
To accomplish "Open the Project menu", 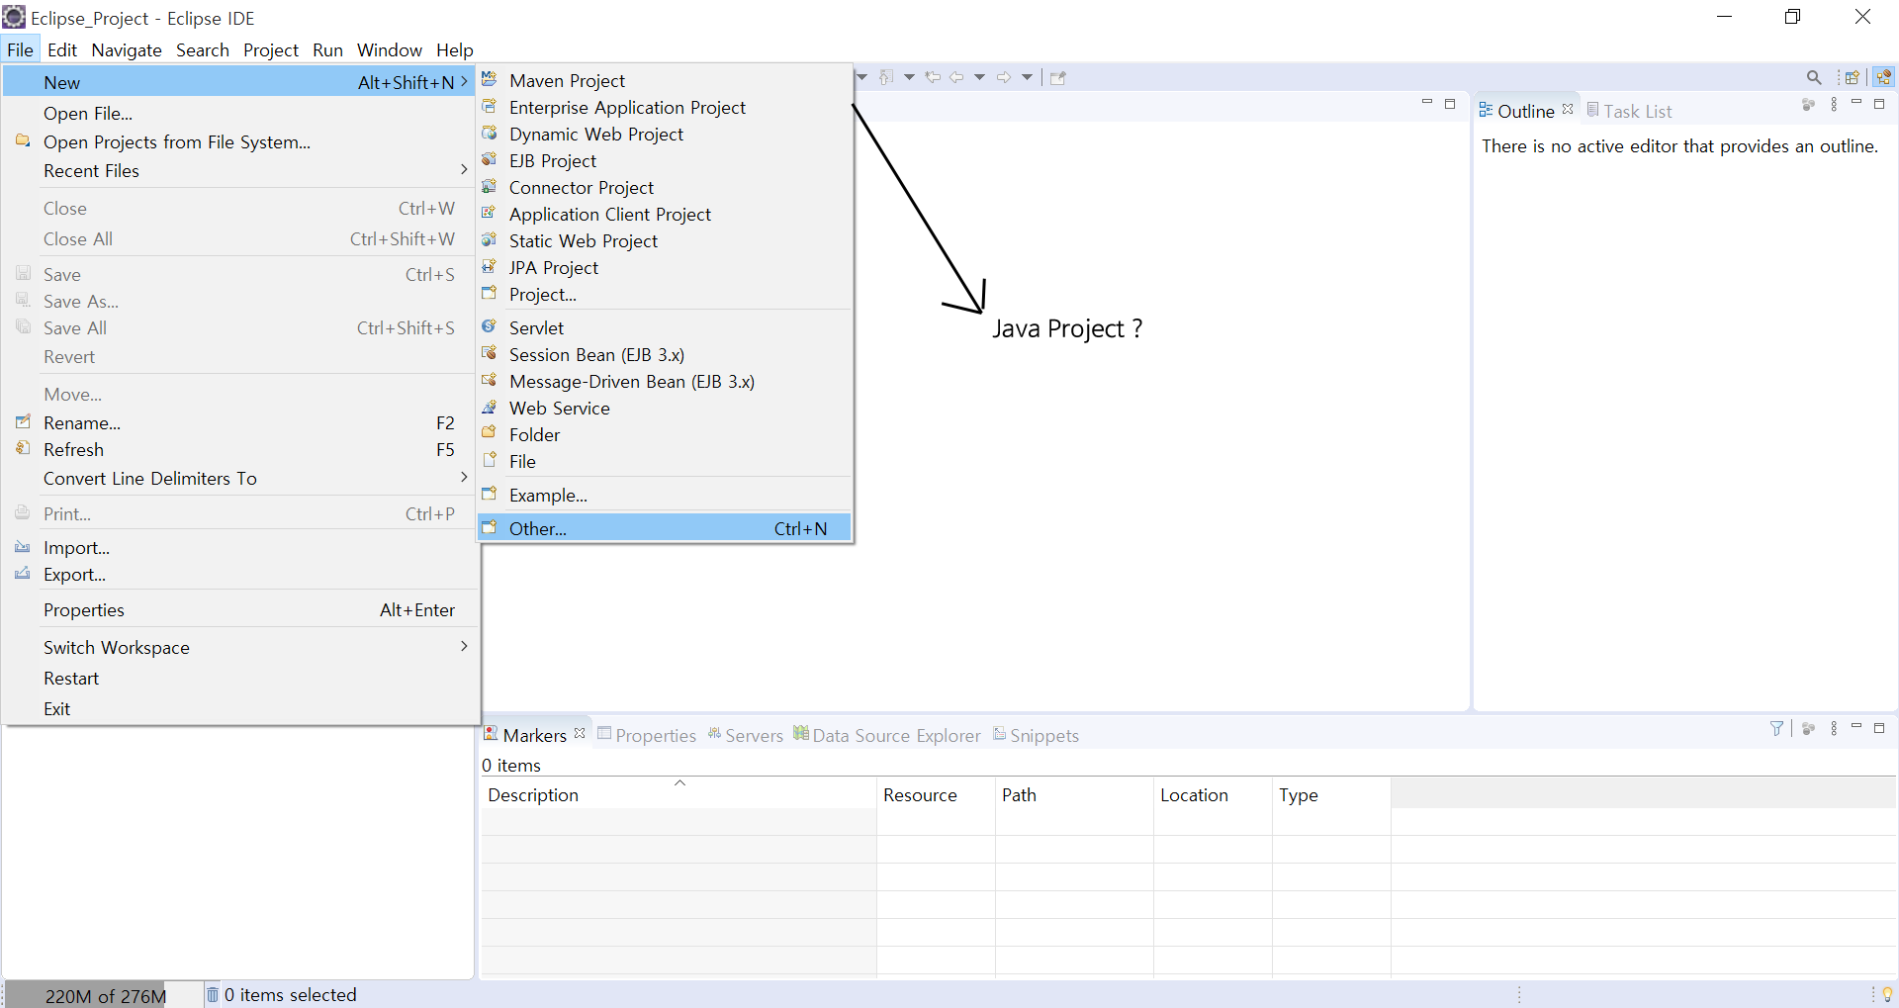I will pyautogui.click(x=271, y=49).
